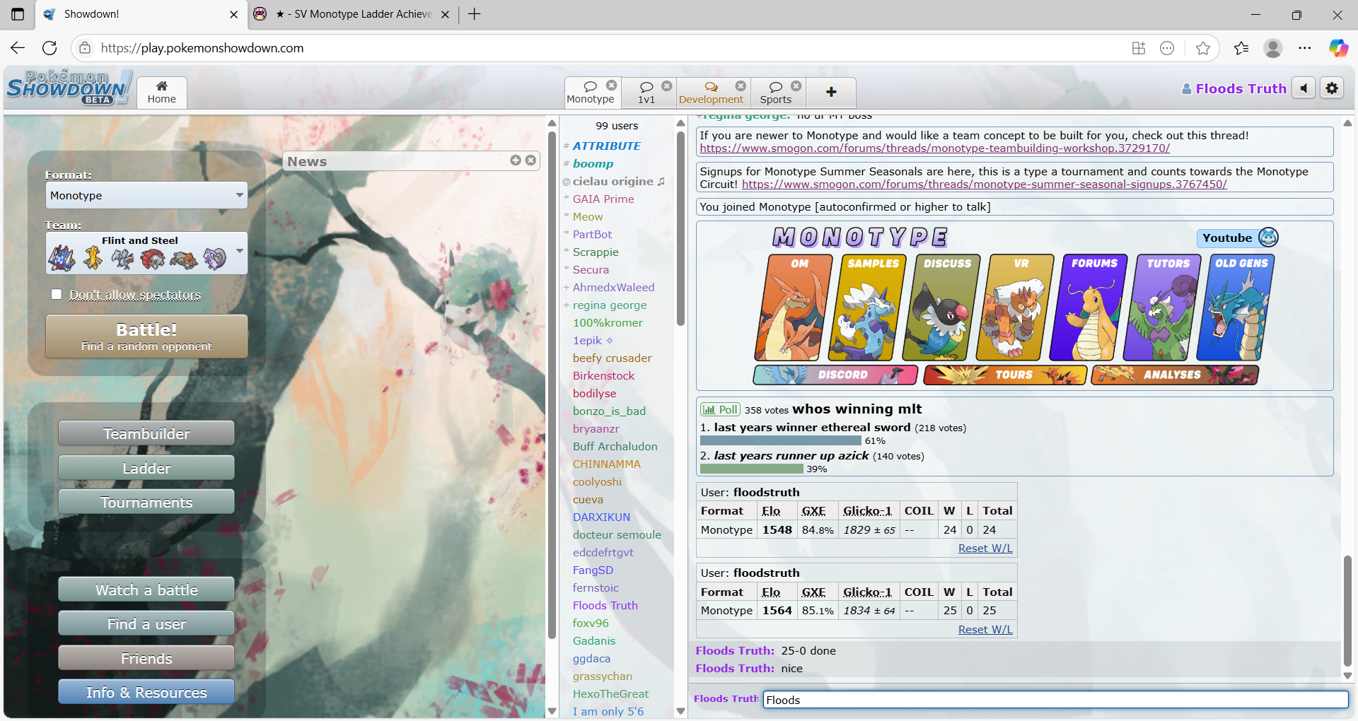Switch to the Home tab
Image resolution: width=1358 pixels, height=721 pixels.
(x=162, y=93)
